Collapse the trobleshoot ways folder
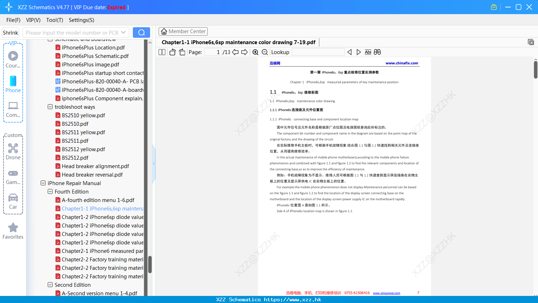The height and width of the screenshot is (303, 538). [x=50, y=107]
